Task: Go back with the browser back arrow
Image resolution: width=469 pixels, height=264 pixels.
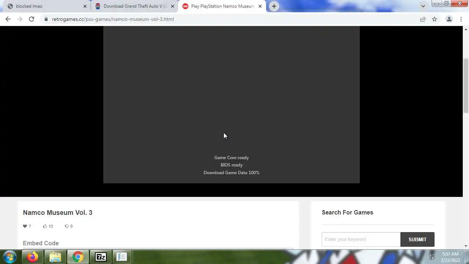Action: [8, 19]
